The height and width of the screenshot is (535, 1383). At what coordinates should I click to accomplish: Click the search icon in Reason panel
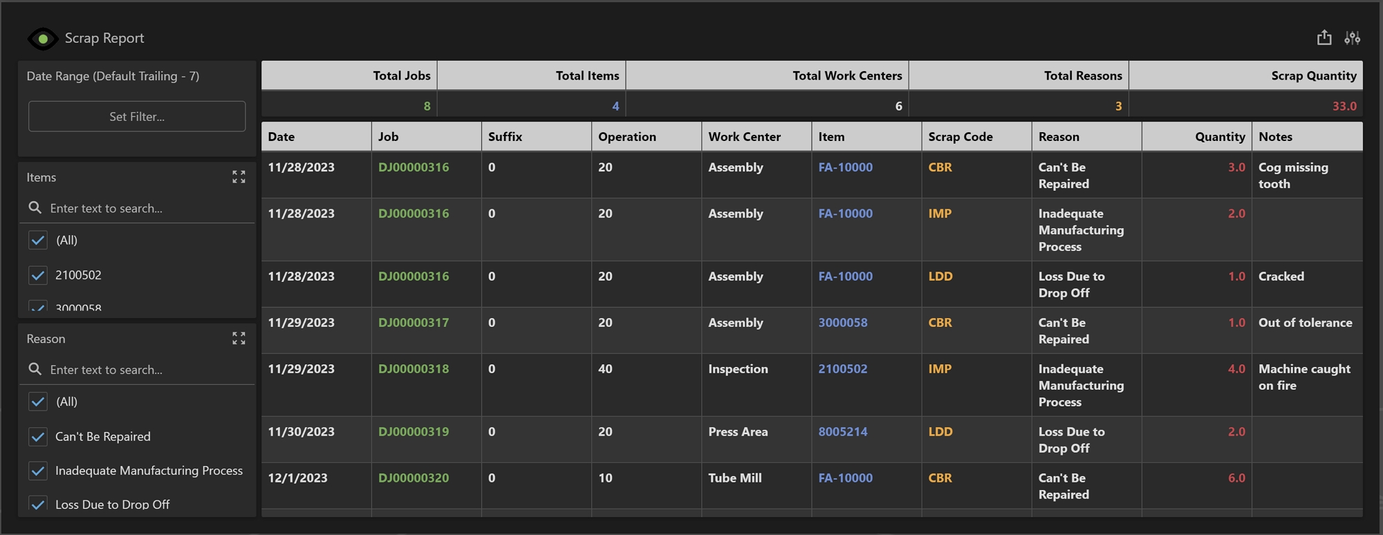(x=35, y=370)
